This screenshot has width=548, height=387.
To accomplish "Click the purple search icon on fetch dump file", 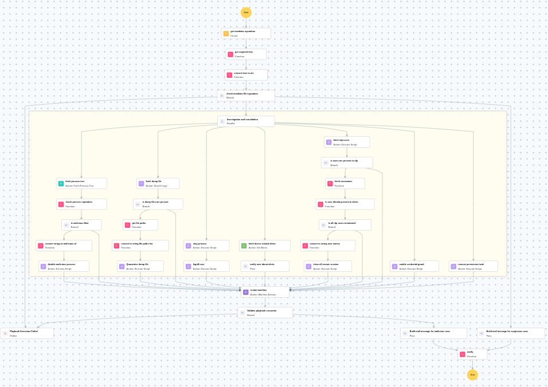I will click(141, 184).
